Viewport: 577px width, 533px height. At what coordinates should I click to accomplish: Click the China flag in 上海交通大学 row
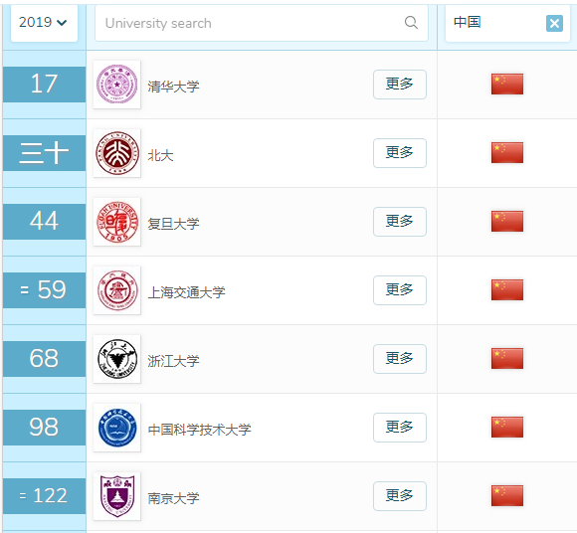click(x=507, y=289)
